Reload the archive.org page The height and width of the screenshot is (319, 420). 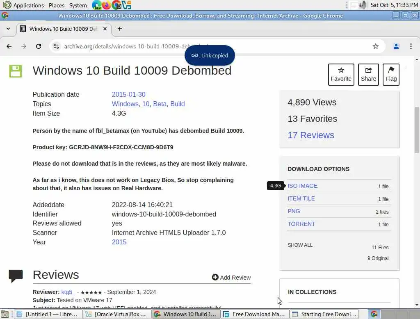pos(39,46)
